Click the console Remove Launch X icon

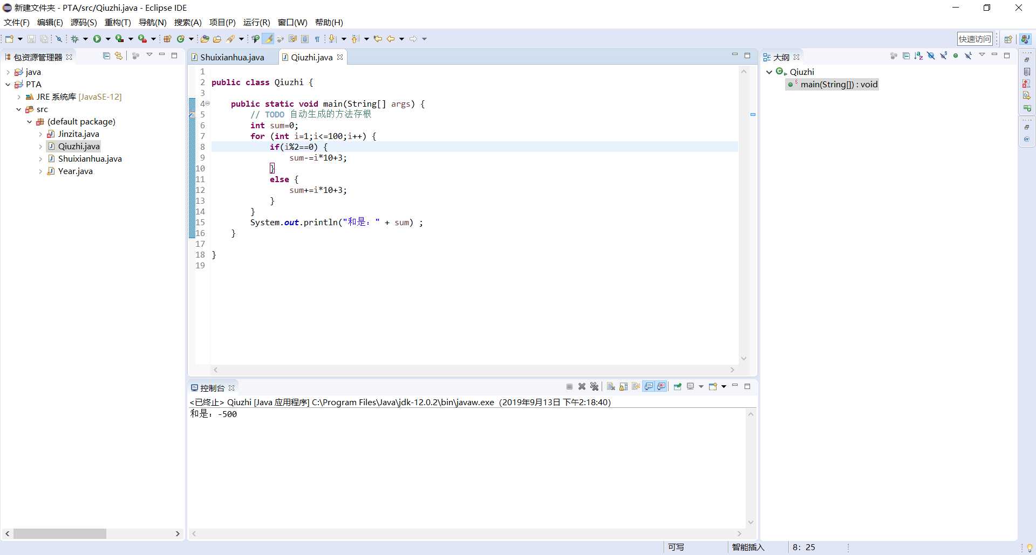pos(582,386)
